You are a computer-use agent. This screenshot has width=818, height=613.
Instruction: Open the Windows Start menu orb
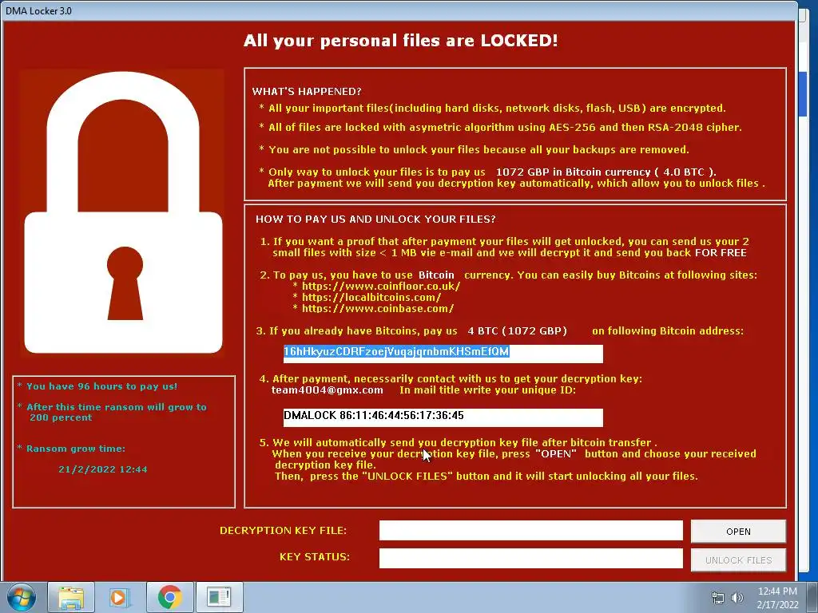click(21, 597)
